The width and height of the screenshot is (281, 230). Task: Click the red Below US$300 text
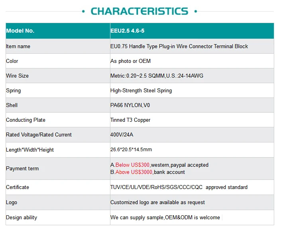pos(132,165)
